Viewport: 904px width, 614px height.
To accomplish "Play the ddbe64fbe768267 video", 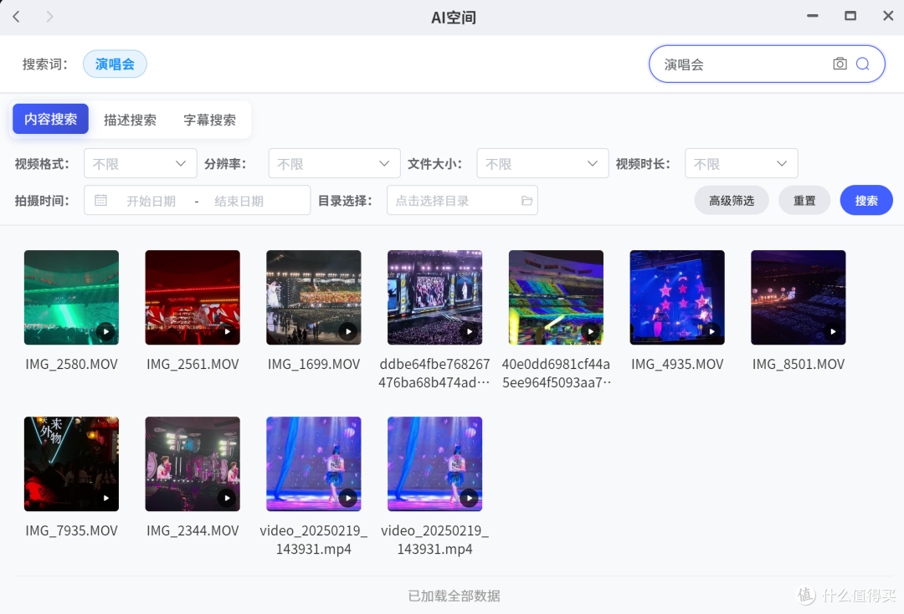I will (x=470, y=331).
